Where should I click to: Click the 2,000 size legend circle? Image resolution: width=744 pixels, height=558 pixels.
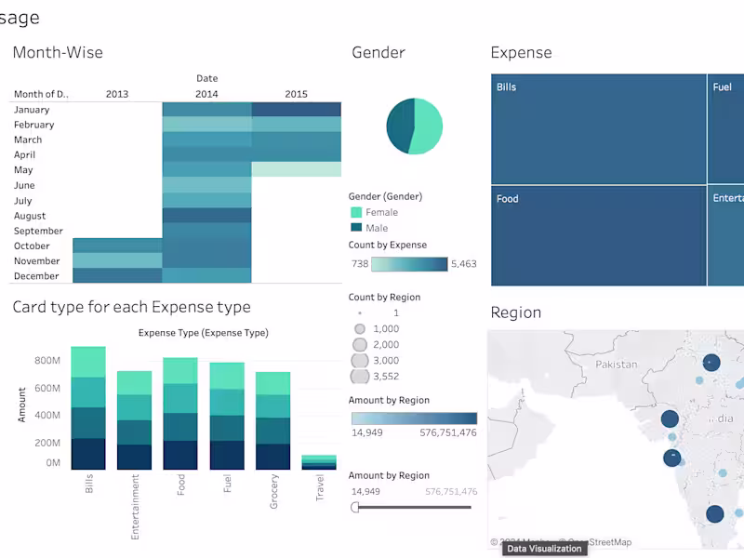tap(360, 344)
